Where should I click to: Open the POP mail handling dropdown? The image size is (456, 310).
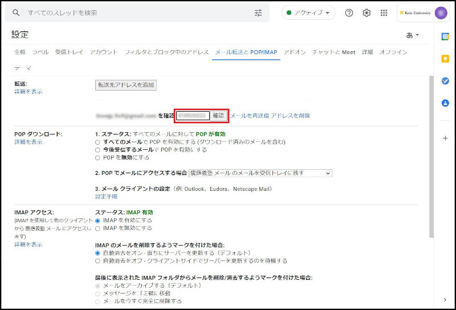coord(260,173)
